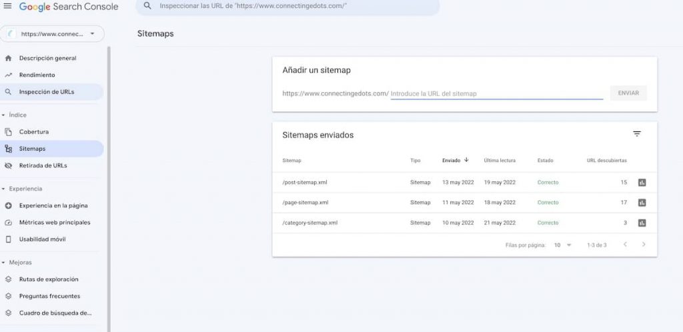Collapse the Índice sidebar section
The height and width of the screenshot is (332, 683).
pos(4,115)
